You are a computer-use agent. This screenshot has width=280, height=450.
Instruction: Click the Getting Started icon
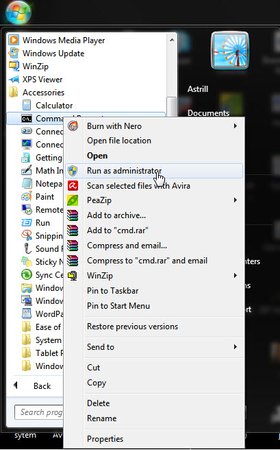[x=26, y=158]
